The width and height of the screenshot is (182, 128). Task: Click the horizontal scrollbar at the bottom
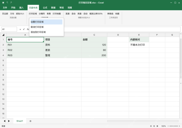pos(143,121)
